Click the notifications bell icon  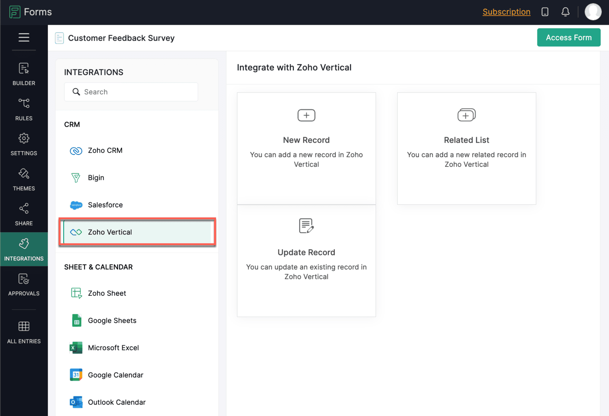[565, 12]
